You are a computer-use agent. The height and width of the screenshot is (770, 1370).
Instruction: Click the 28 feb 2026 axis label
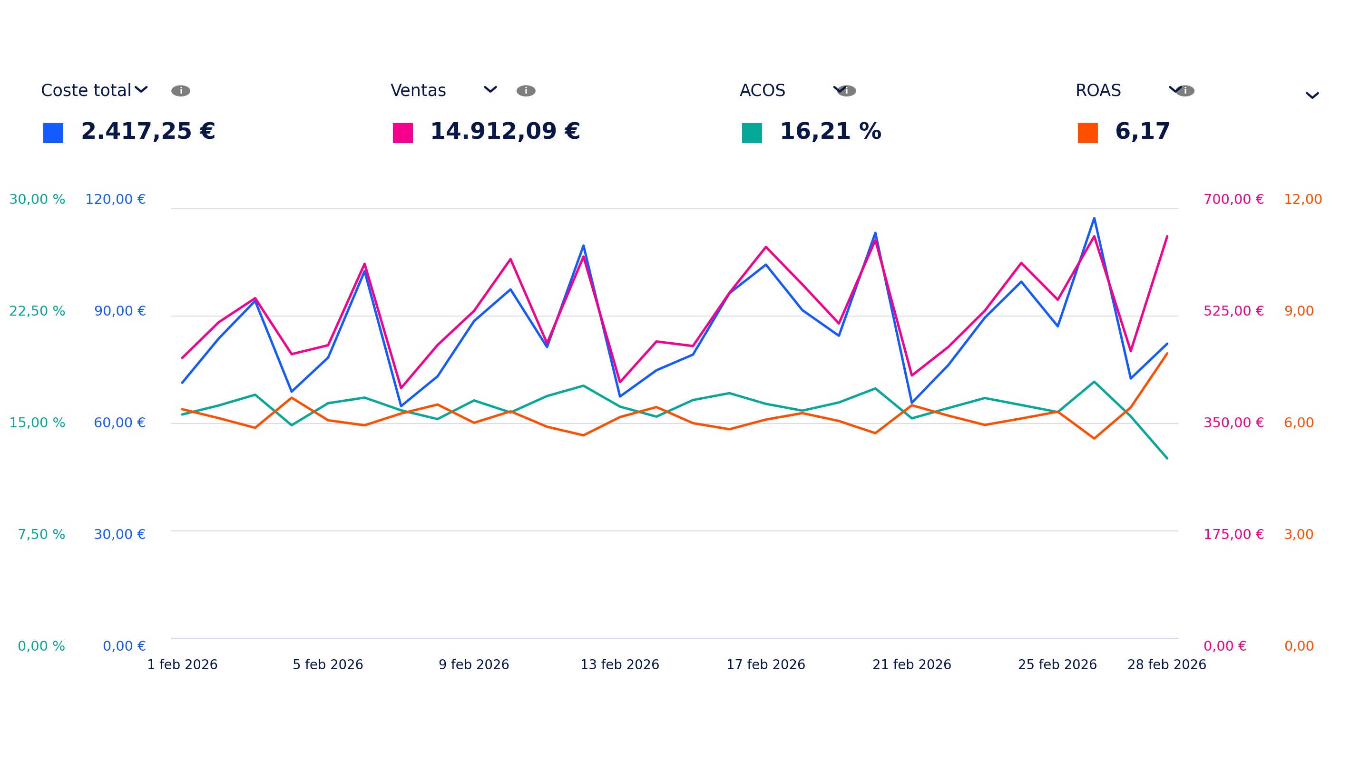[1167, 665]
